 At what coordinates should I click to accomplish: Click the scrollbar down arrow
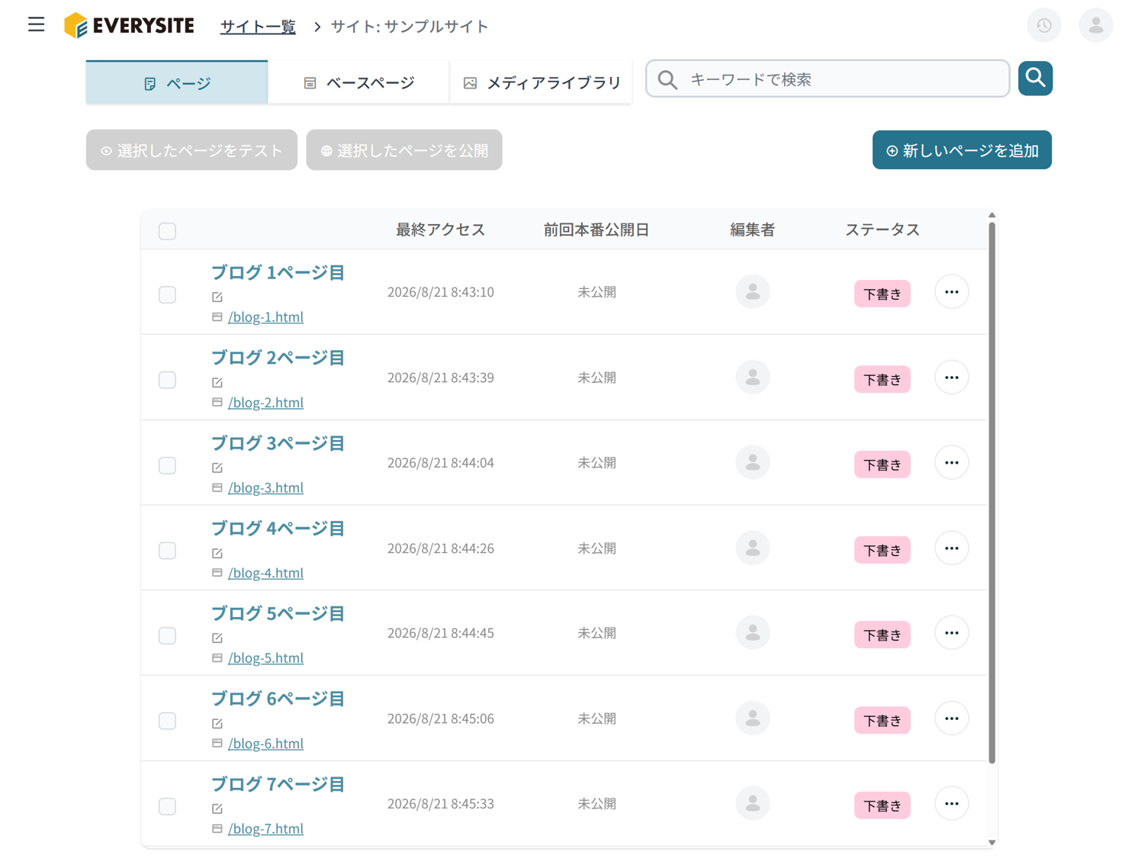point(992,843)
